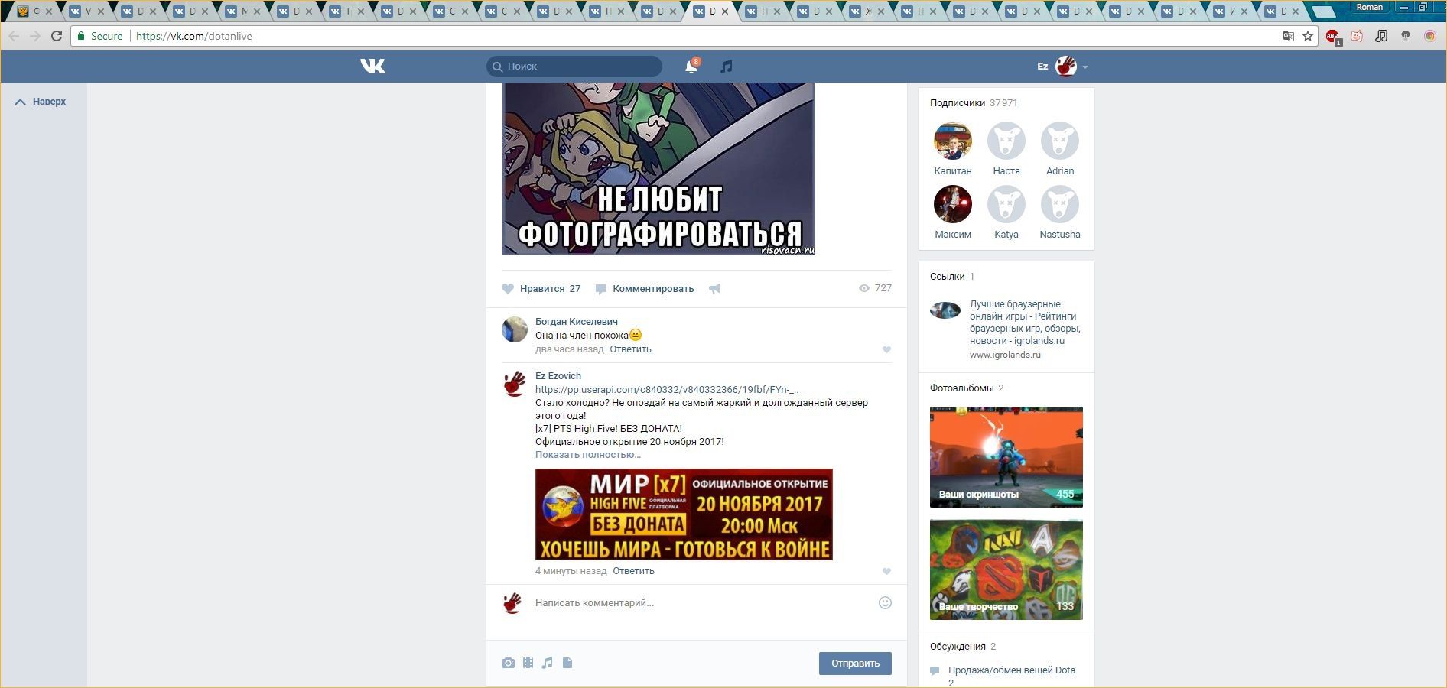Open Богдан Киселевич's avatar
Viewport: 1447px width, 688px height.
pos(515,329)
